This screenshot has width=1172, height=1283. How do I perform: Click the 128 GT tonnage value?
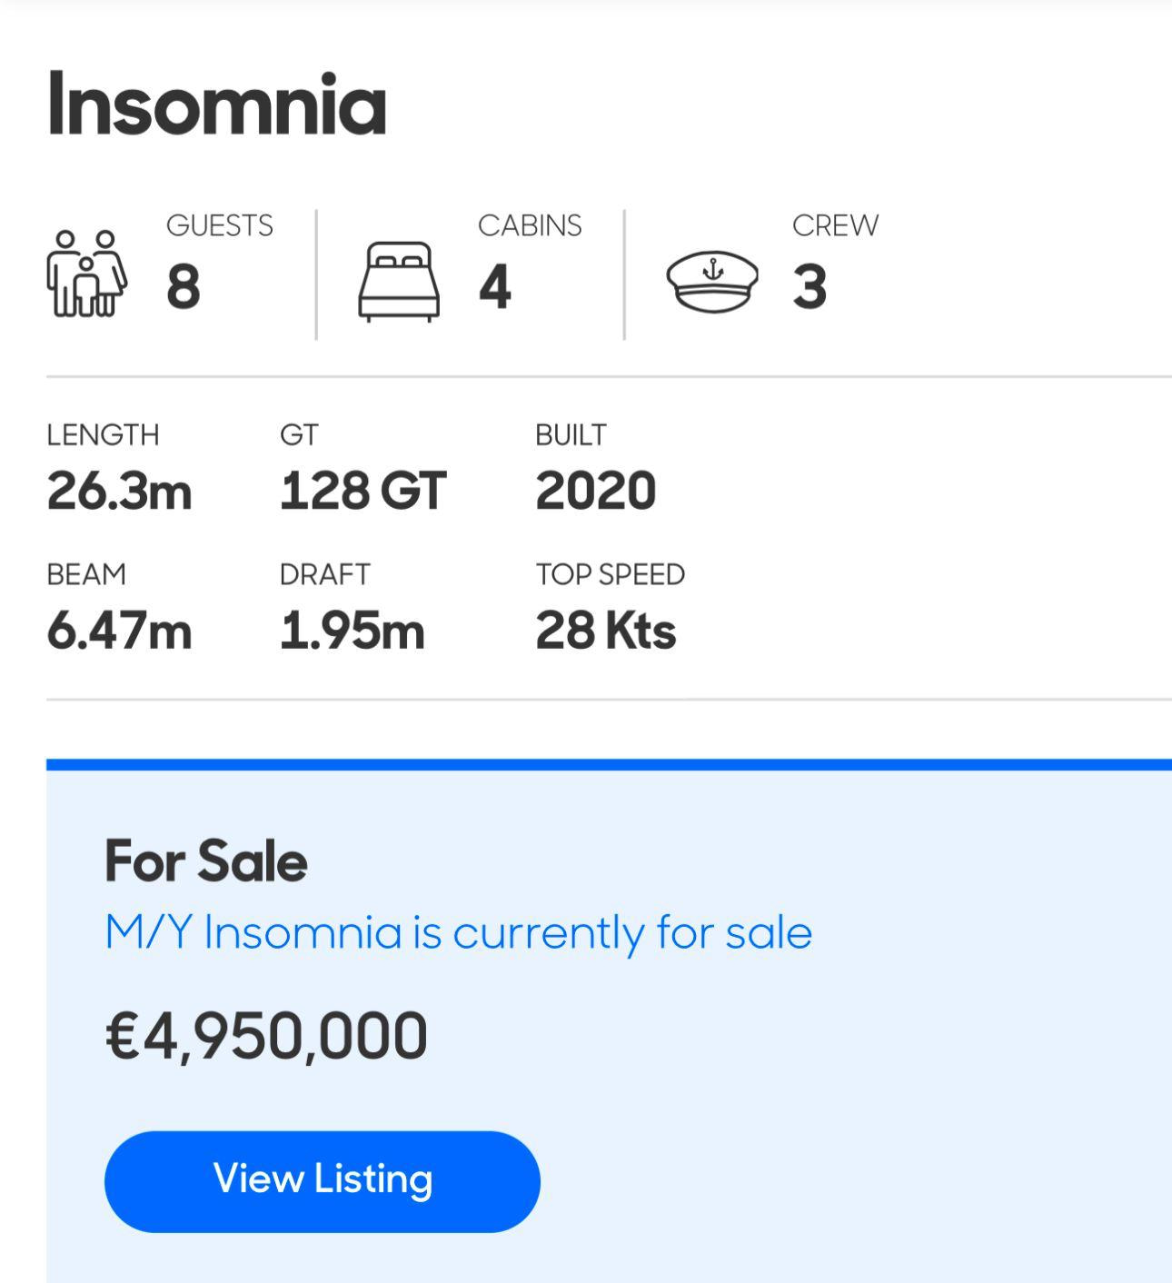click(363, 492)
